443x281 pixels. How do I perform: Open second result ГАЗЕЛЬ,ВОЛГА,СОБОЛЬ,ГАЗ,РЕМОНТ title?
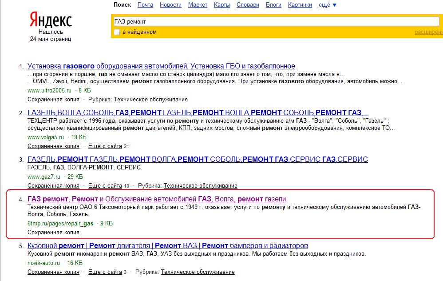tap(198, 112)
